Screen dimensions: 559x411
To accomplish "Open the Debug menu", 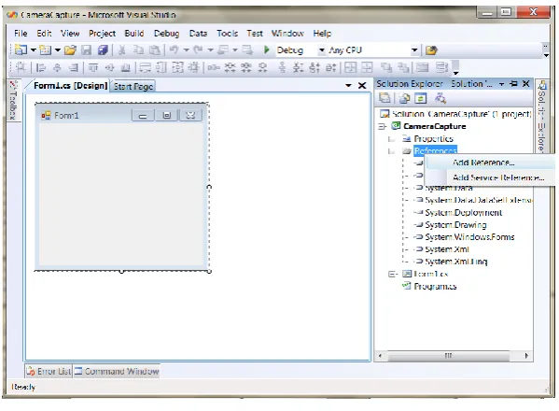I will [x=166, y=34].
